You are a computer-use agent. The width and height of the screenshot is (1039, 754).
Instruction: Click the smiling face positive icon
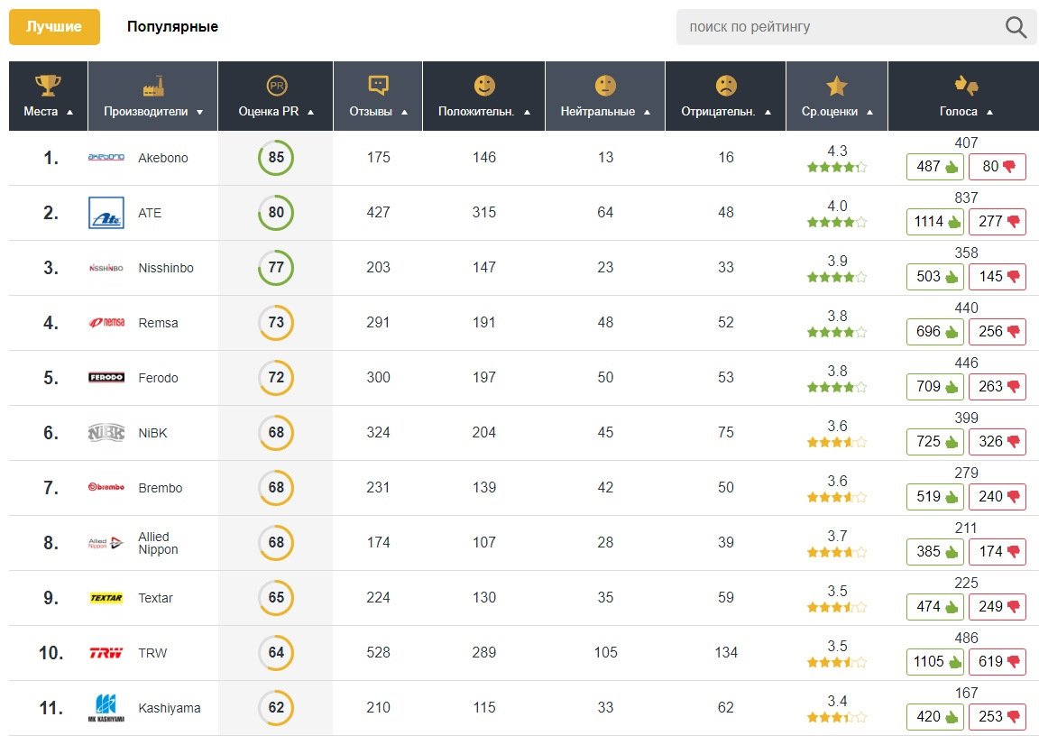pyautogui.click(x=484, y=86)
